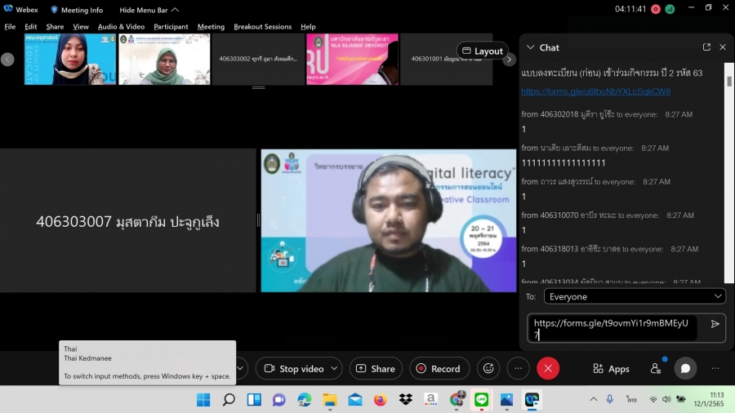Send the chat message
The width and height of the screenshot is (735, 413).
(715, 324)
